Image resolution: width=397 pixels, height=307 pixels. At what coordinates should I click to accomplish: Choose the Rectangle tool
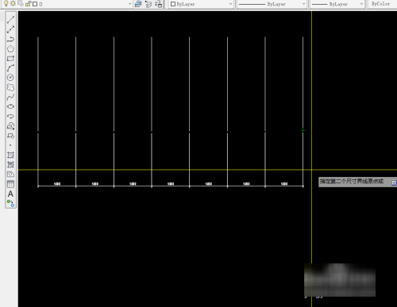click(10, 59)
